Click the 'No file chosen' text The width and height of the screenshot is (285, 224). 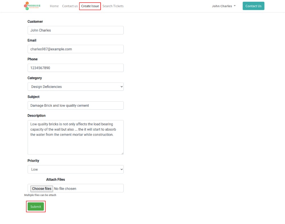tap(65, 188)
